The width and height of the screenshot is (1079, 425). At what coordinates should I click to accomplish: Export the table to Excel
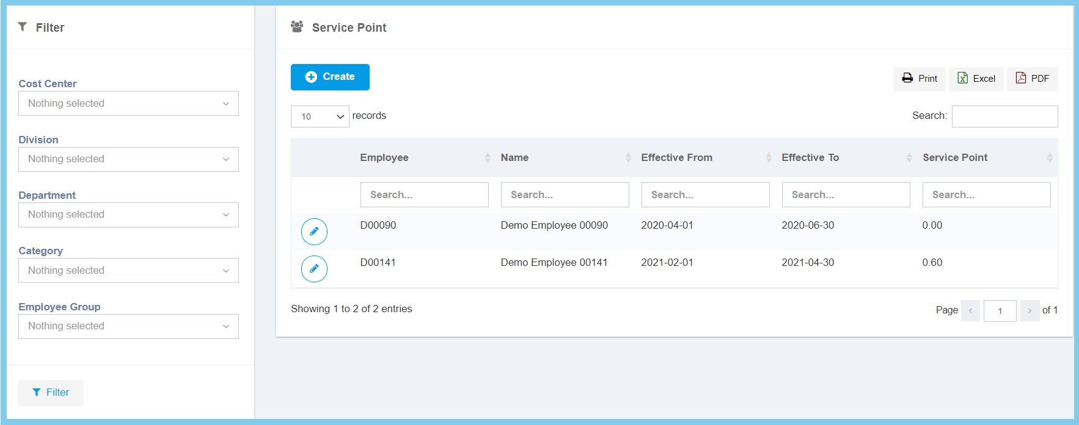(x=976, y=79)
